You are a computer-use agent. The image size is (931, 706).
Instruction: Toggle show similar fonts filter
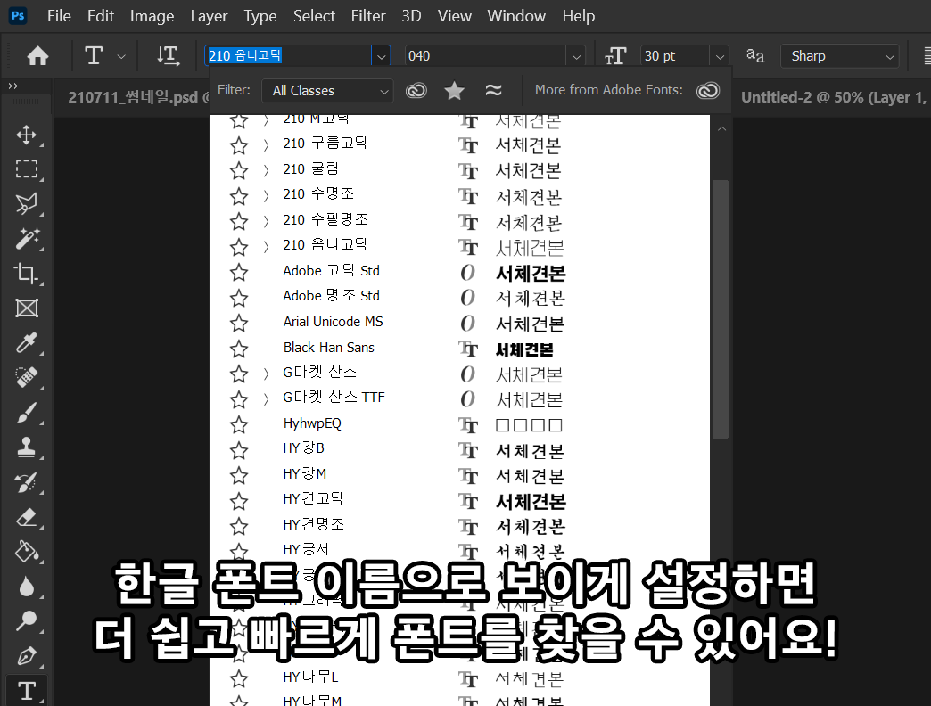click(493, 90)
